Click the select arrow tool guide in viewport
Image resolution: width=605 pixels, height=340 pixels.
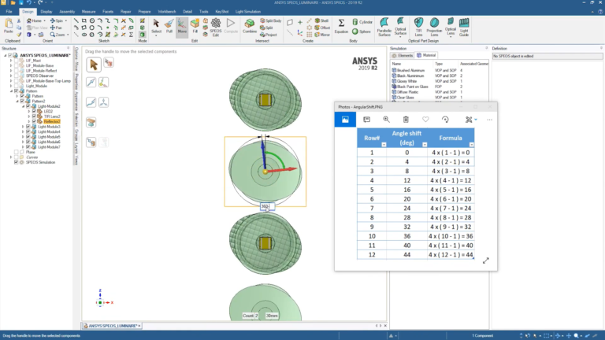(x=94, y=65)
